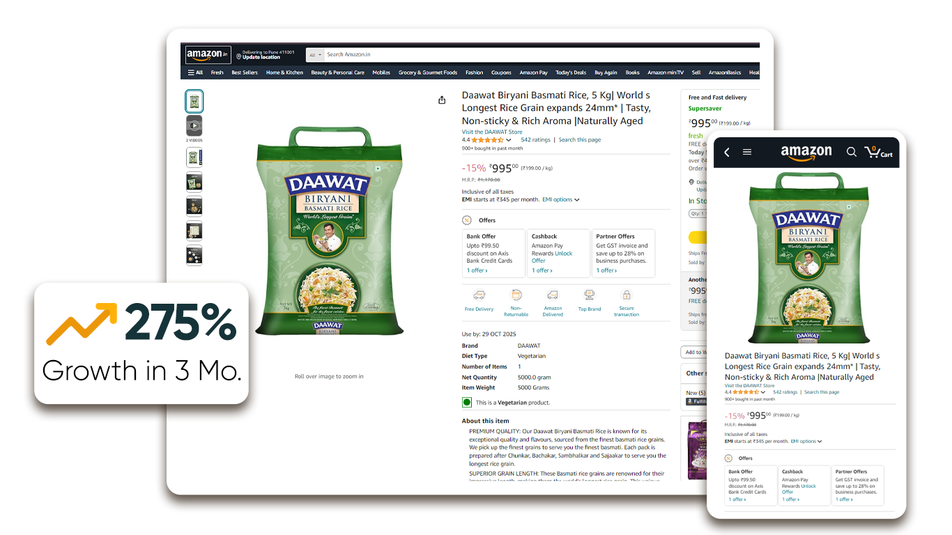Click the share icon above product image
This screenshot has width=952, height=535.
point(442,100)
